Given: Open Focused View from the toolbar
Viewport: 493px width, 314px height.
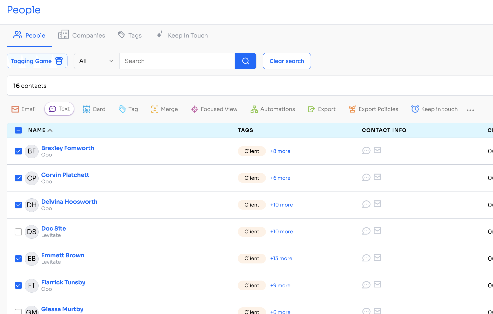Looking at the screenshot, I should point(214,109).
